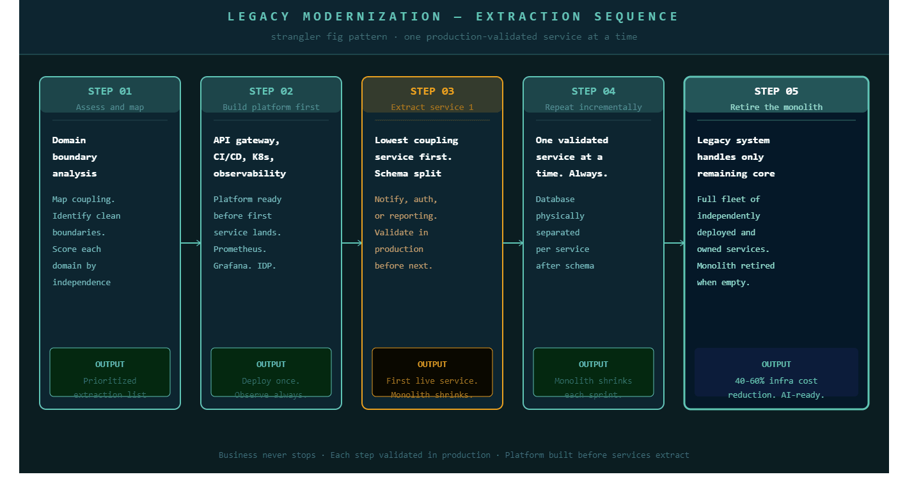Click the 'Database physically separated' paragraph

tap(565, 232)
